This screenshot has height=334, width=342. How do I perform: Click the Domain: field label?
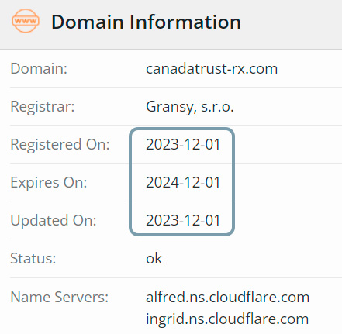pyautogui.click(x=39, y=69)
